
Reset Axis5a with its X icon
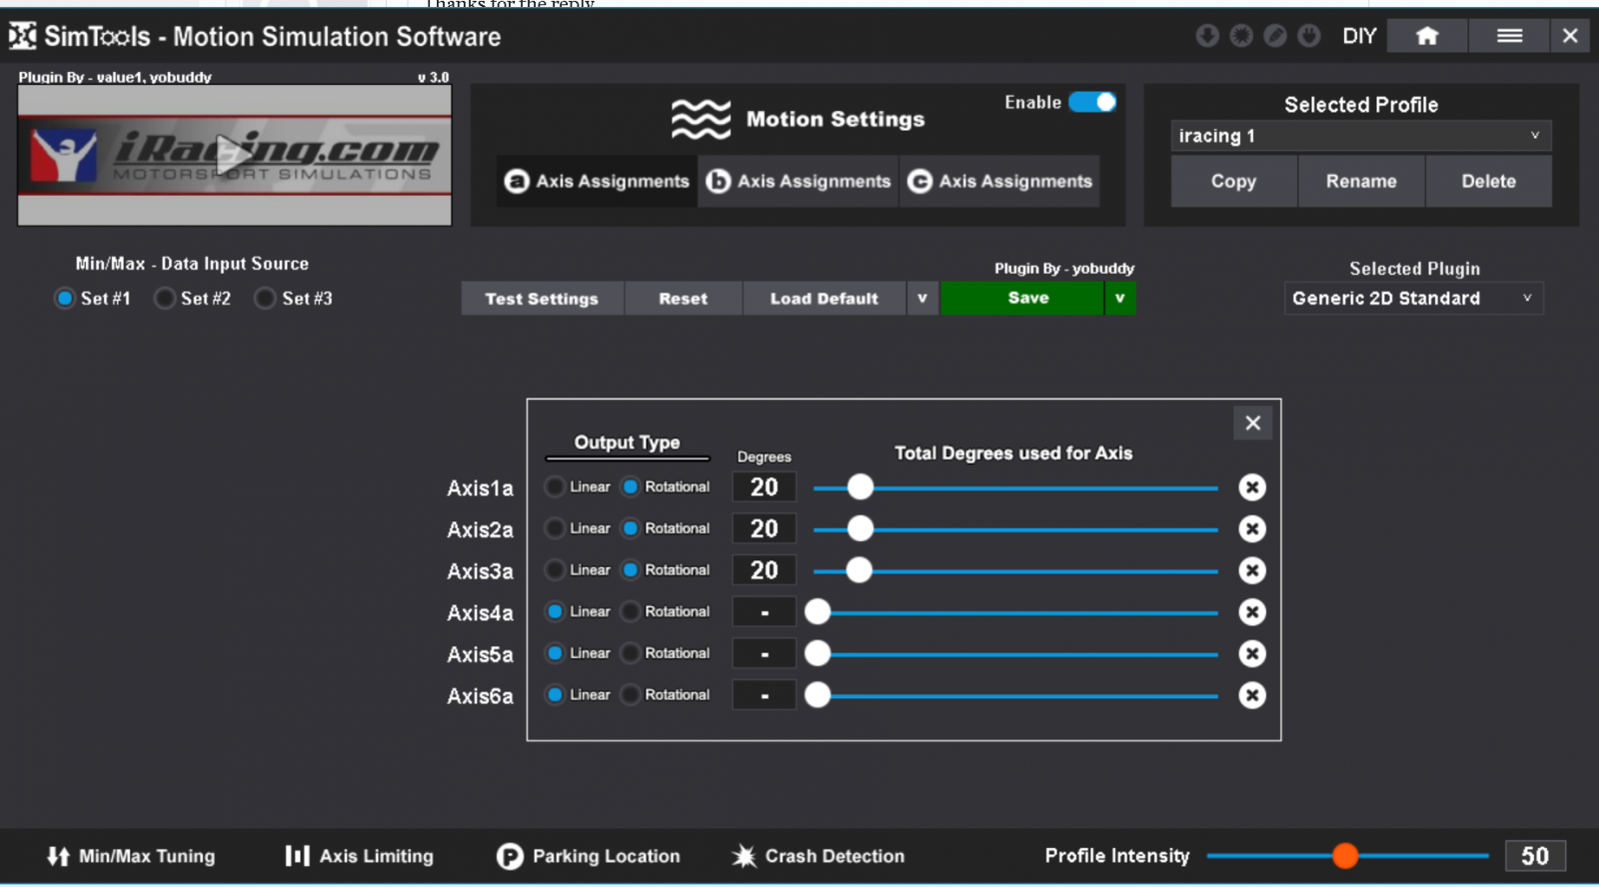1252,653
